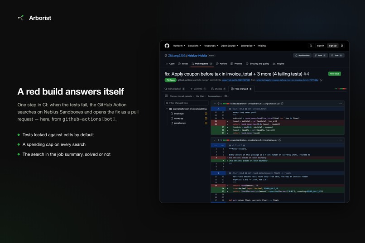Fork the repository

[x=320, y=56]
